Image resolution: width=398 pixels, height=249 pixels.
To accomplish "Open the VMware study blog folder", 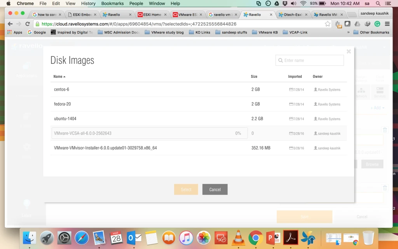I will point(164,32).
